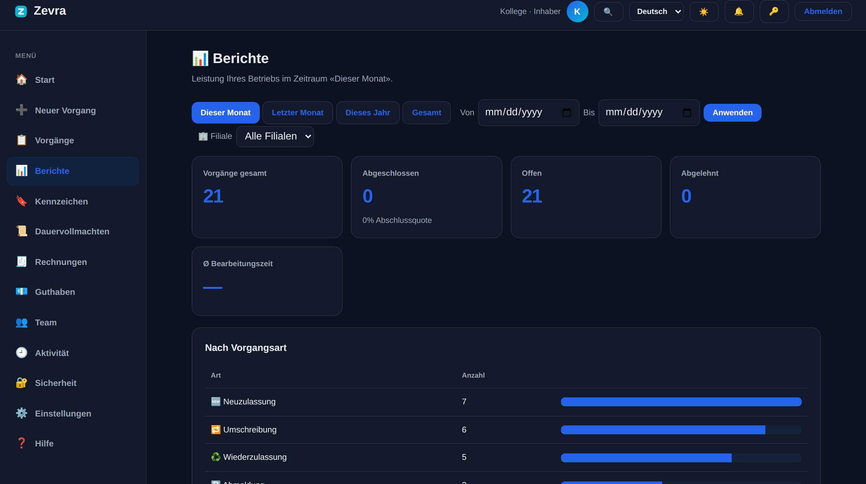Select the Dieser Monat tab
This screenshot has width=866, height=484.
[226, 113]
